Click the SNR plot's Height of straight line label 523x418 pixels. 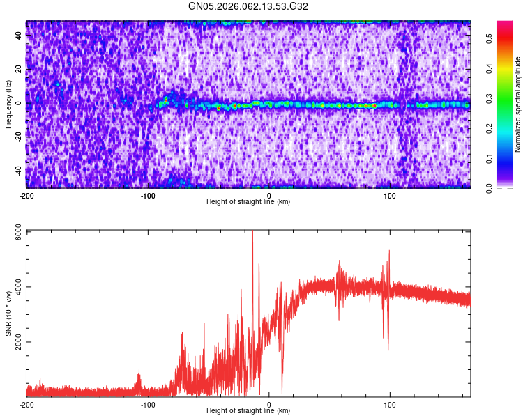point(248,411)
